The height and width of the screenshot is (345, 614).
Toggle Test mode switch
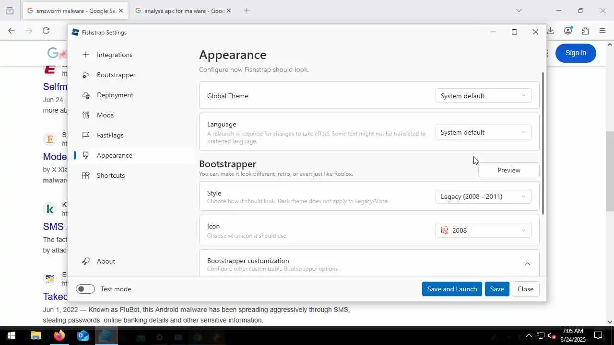85,289
